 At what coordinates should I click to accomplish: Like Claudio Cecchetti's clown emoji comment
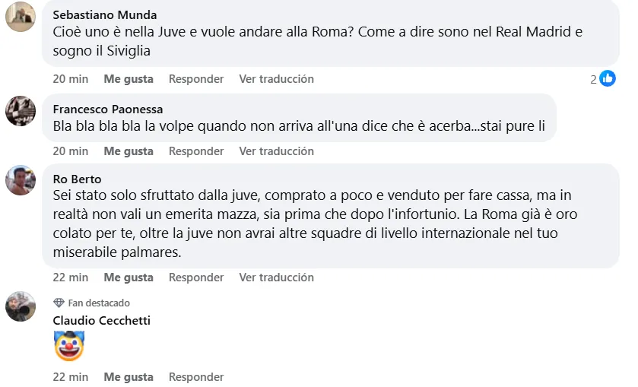pyautogui.click(x=129, y=377)
